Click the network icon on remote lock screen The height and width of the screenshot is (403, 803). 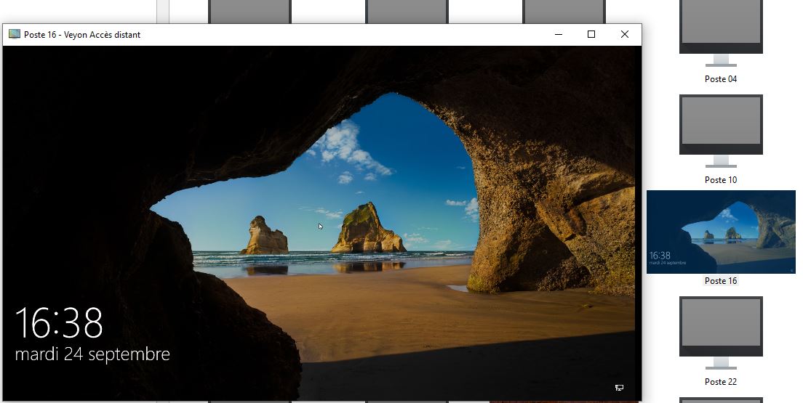(619, 388)
